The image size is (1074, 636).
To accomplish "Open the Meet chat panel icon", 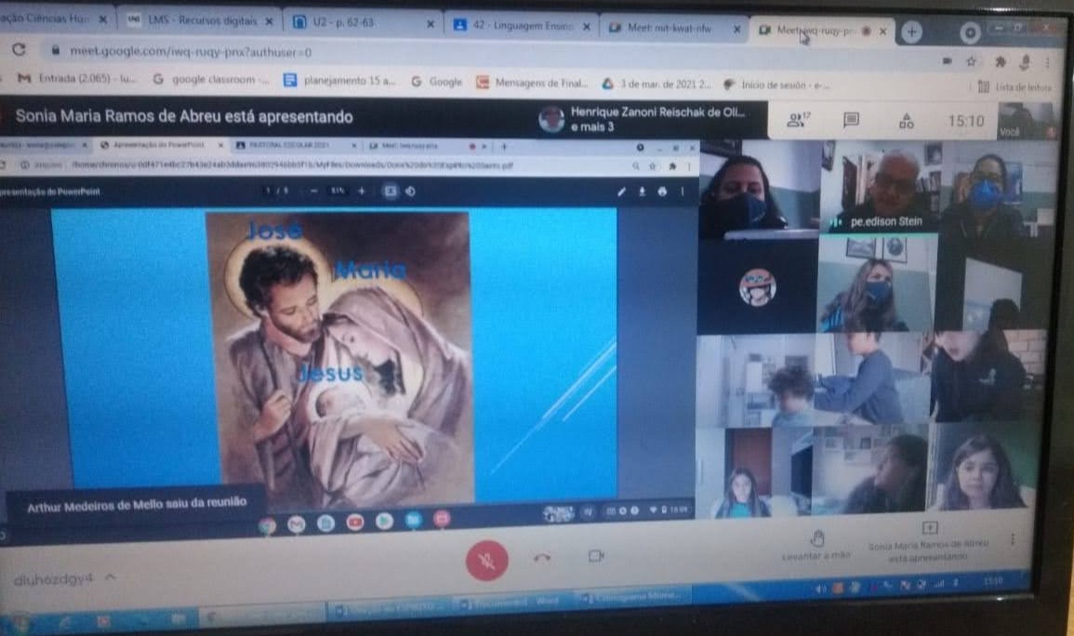I will tap(852, 121).
